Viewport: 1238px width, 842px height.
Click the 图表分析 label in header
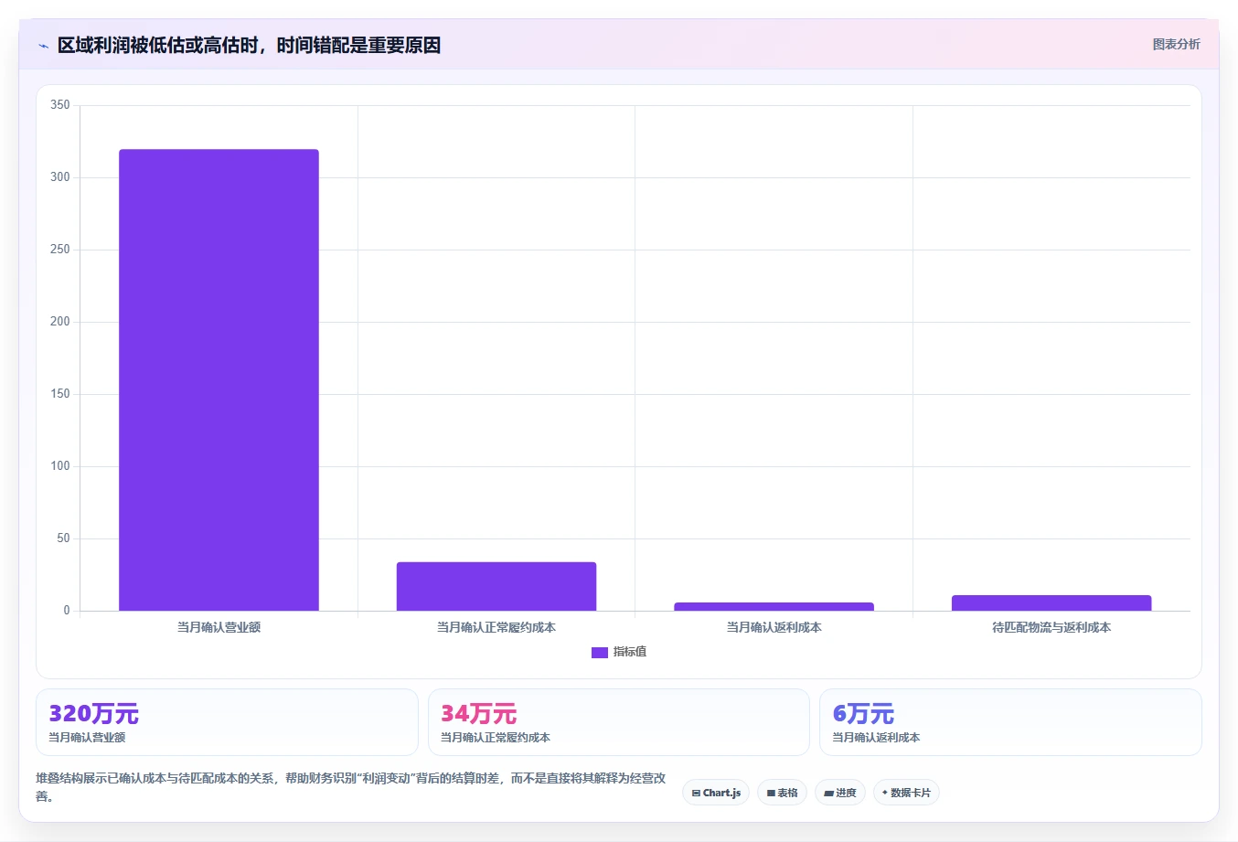[1176, 44]
